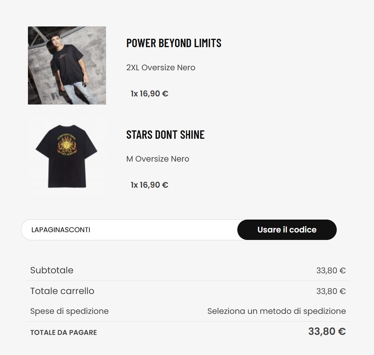Click the Totale carrello label
This screenshot has width=374, height=355.
tap(62, 291)
